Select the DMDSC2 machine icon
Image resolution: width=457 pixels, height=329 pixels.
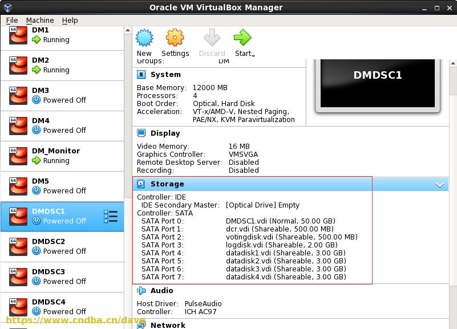coord(18,247)
